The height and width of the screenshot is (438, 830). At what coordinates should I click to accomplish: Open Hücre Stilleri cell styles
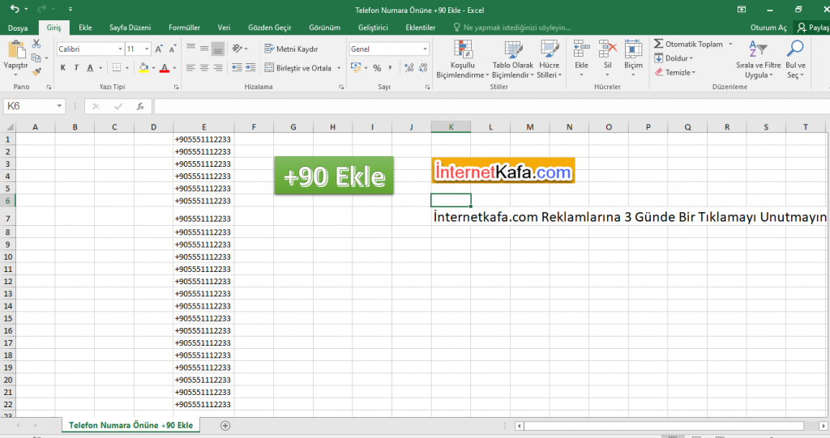[x=549, y=59]
